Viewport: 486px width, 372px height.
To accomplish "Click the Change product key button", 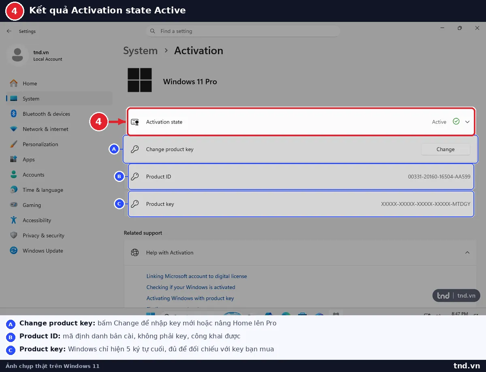I will click(446, 149).
